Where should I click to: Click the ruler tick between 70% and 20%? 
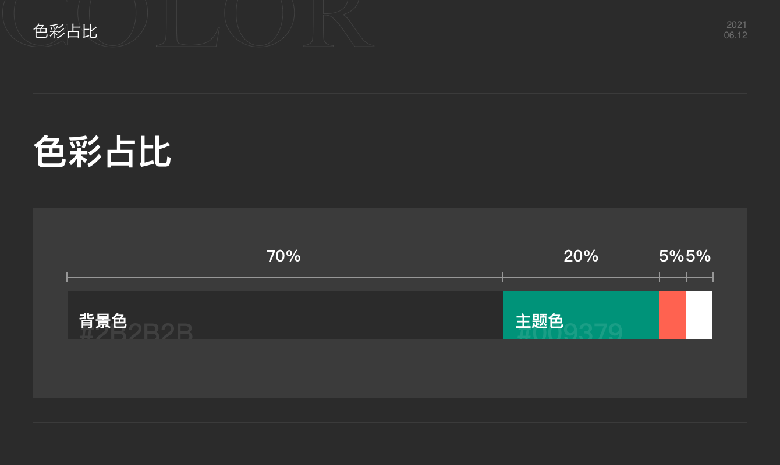pos(502,277)
